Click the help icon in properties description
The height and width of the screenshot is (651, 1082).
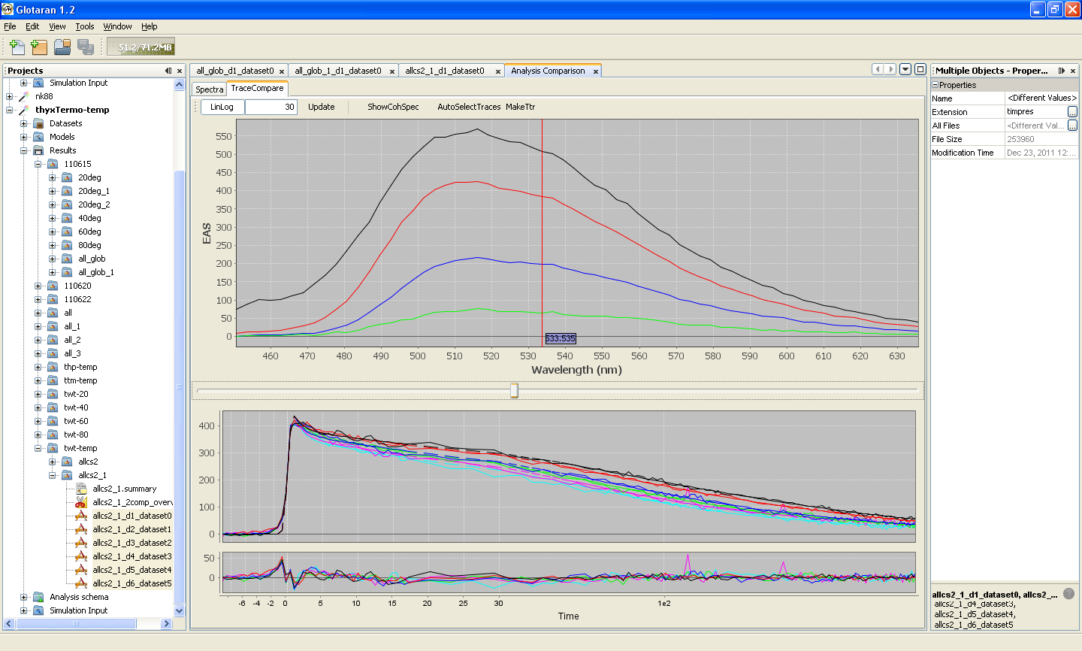click(x=1069, y=594)
